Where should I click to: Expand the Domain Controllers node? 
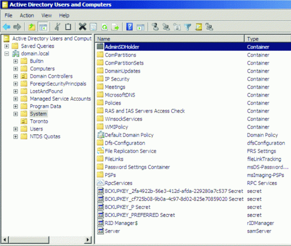16,76
